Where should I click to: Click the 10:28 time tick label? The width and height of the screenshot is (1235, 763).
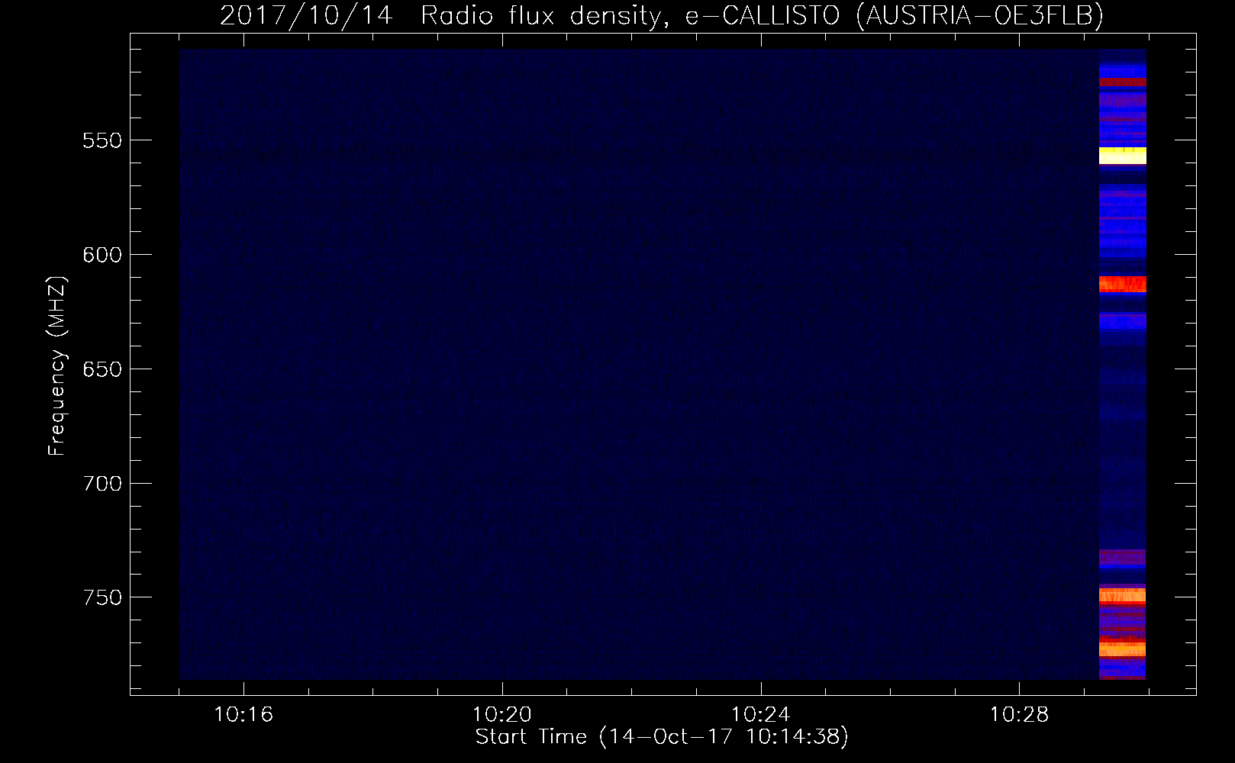[x=1020, y=715]
